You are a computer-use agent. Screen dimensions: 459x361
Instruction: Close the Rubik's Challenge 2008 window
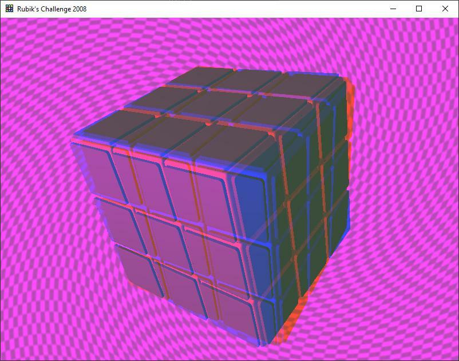pos(445,9)
